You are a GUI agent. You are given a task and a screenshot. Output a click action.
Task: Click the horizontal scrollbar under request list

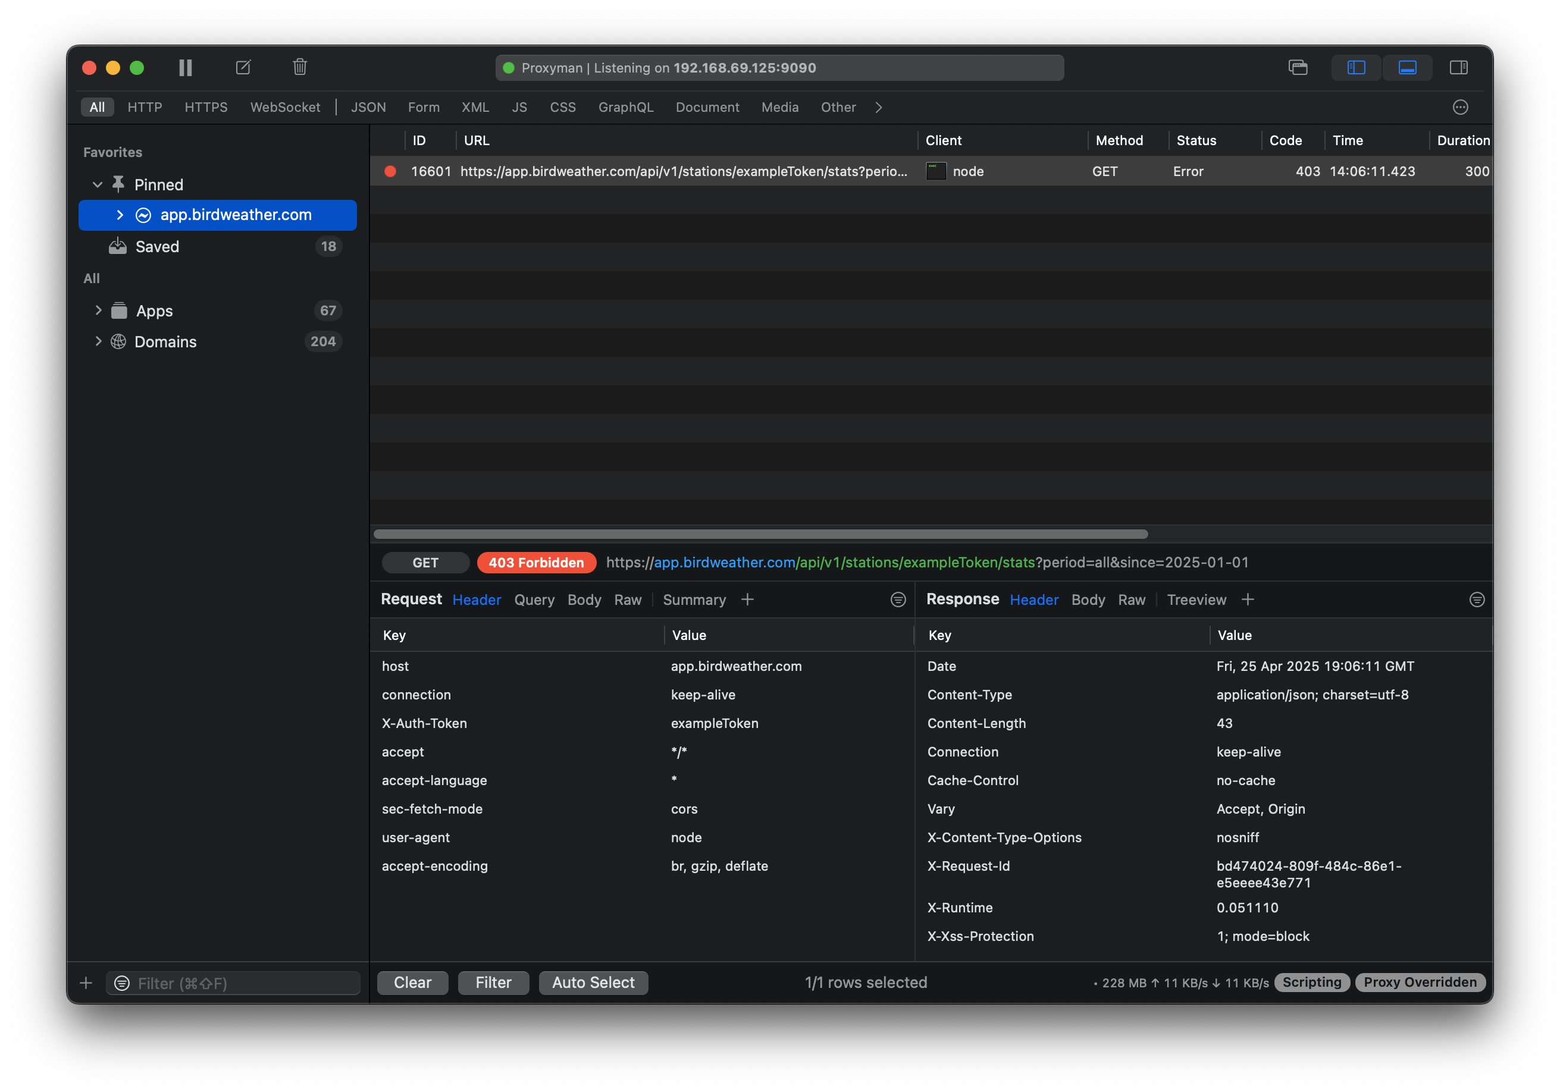tap(760, 535)
